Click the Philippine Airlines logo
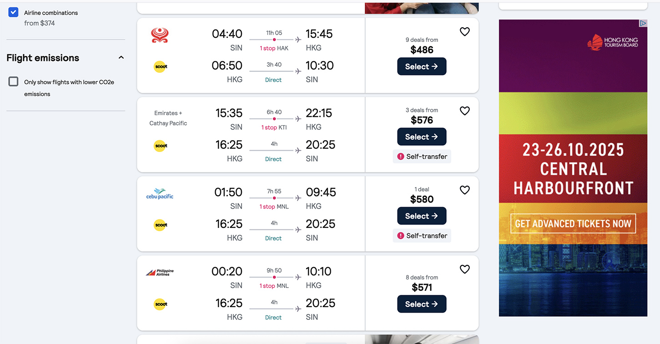The image size is (660, 344). (x=160, y=273)
